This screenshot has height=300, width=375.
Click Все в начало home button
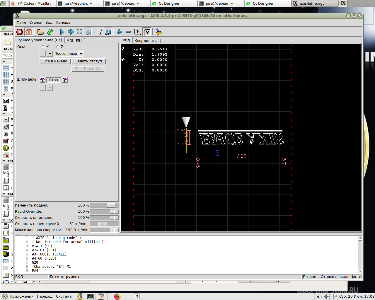55,61
